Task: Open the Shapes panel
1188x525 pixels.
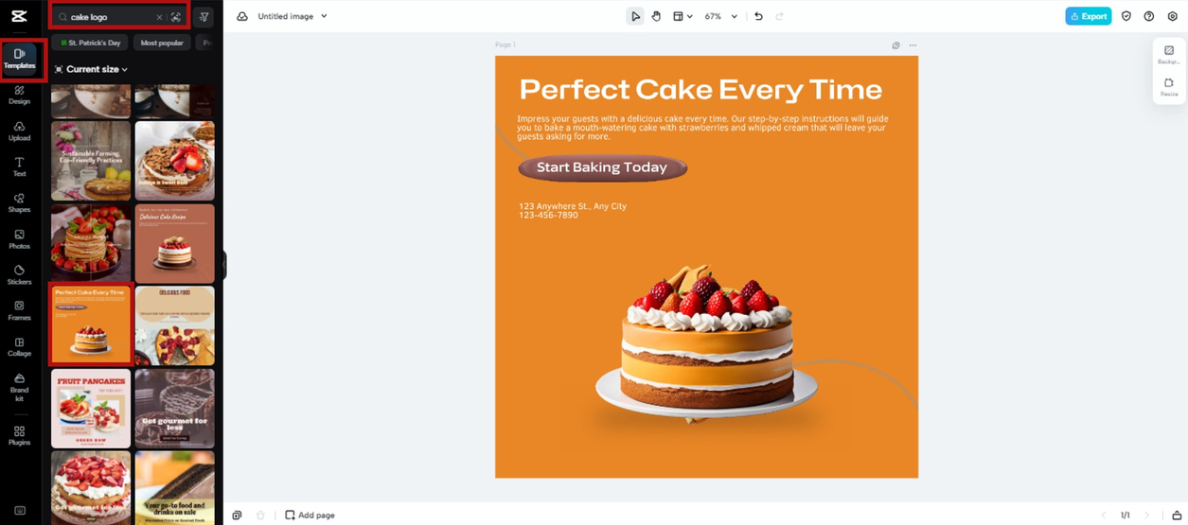Action: [x=19, y=202]
